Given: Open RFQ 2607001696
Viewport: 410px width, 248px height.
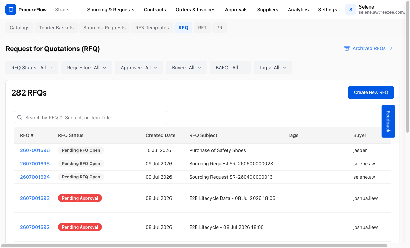Looking at the screenshot, I should coord(35,150).
